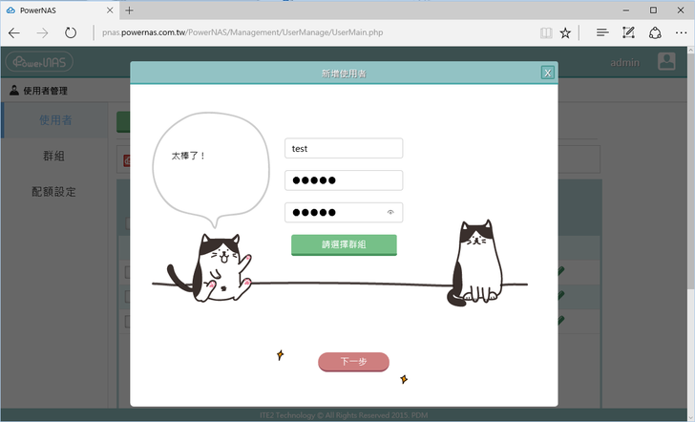
Task: Reload the page with refresh icon
Action: point(71,32)
